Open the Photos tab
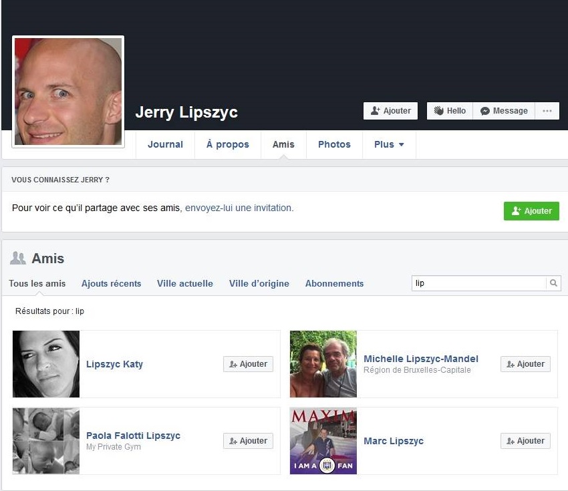This screenshot has height=491, width=568. (334, 144)
